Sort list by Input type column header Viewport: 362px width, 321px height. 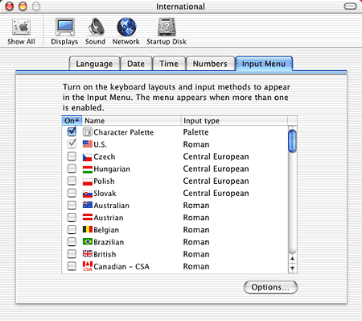click(x=234, y=121)
